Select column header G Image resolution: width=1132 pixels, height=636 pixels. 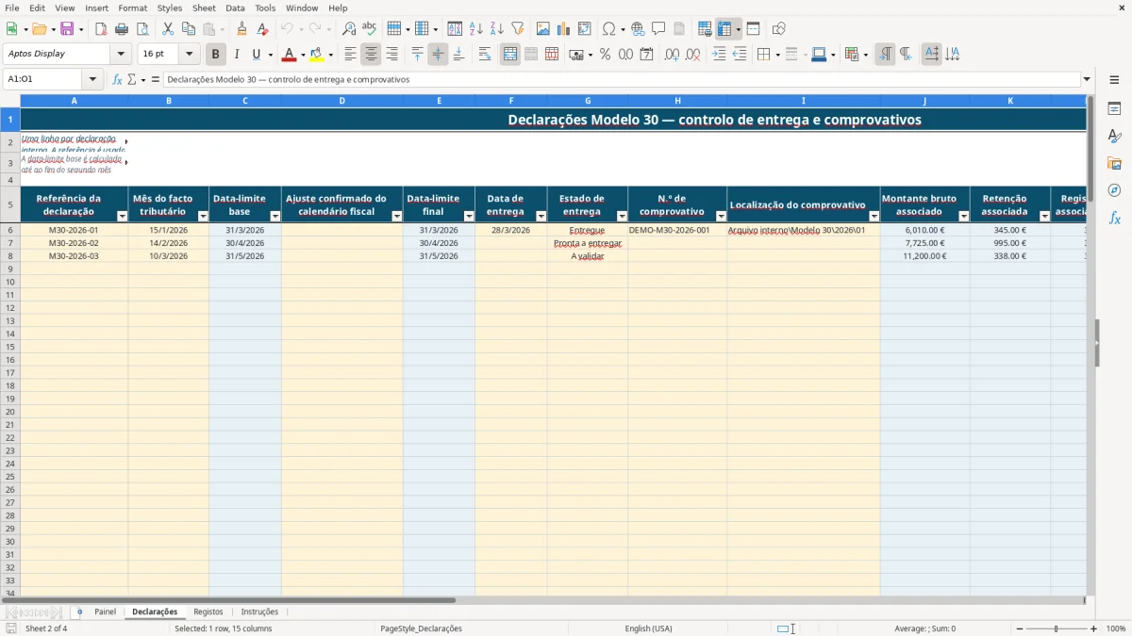[588, 101]
